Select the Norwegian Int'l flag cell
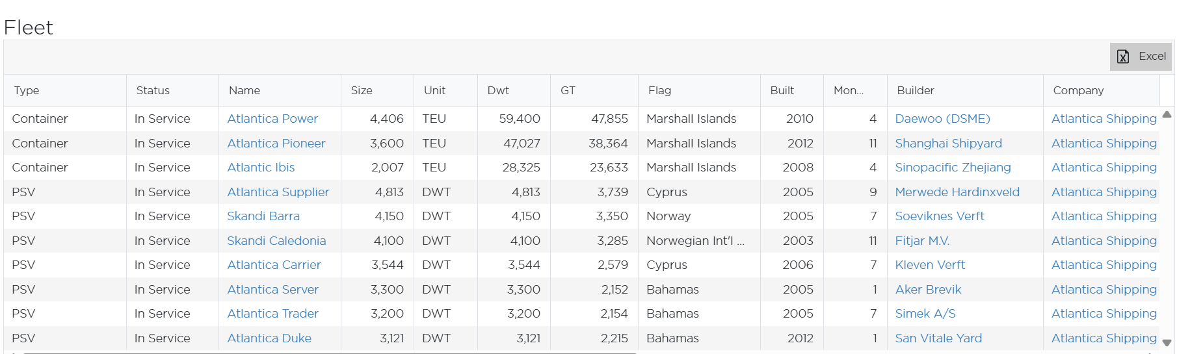Image resolution: width=1177 pixels, height=354 pixels. point(699,241)
